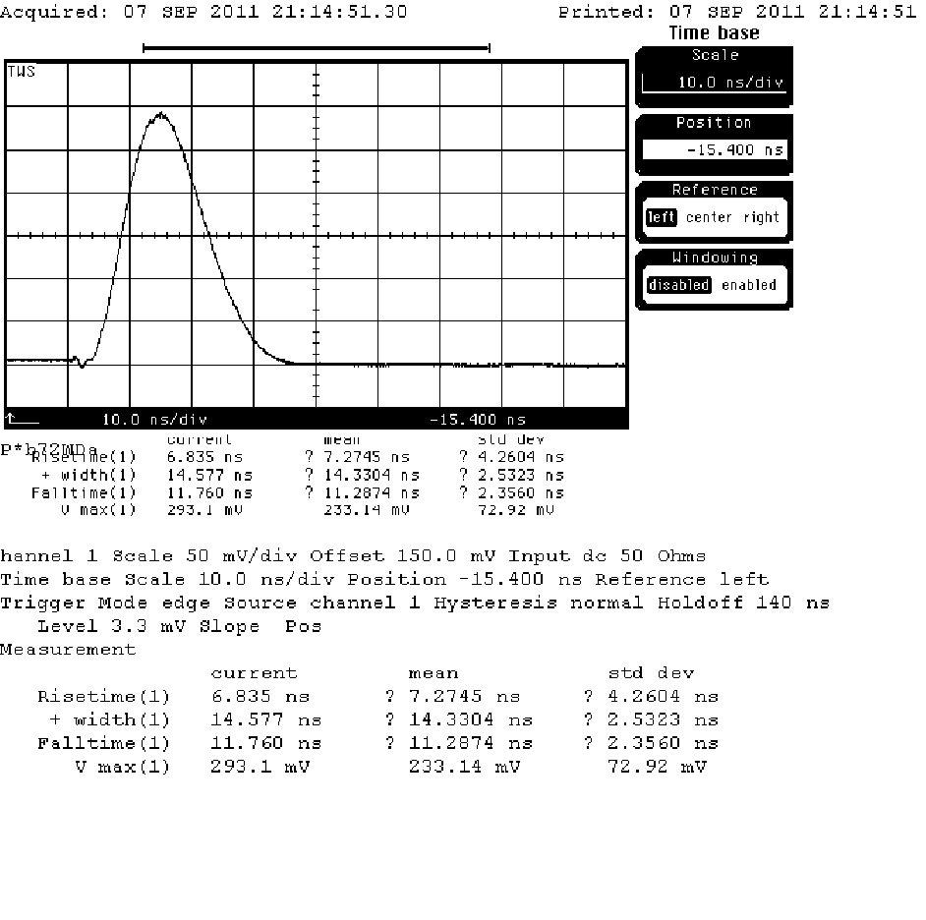Click the Acquired timestamp at the top left

pos(203,13)
